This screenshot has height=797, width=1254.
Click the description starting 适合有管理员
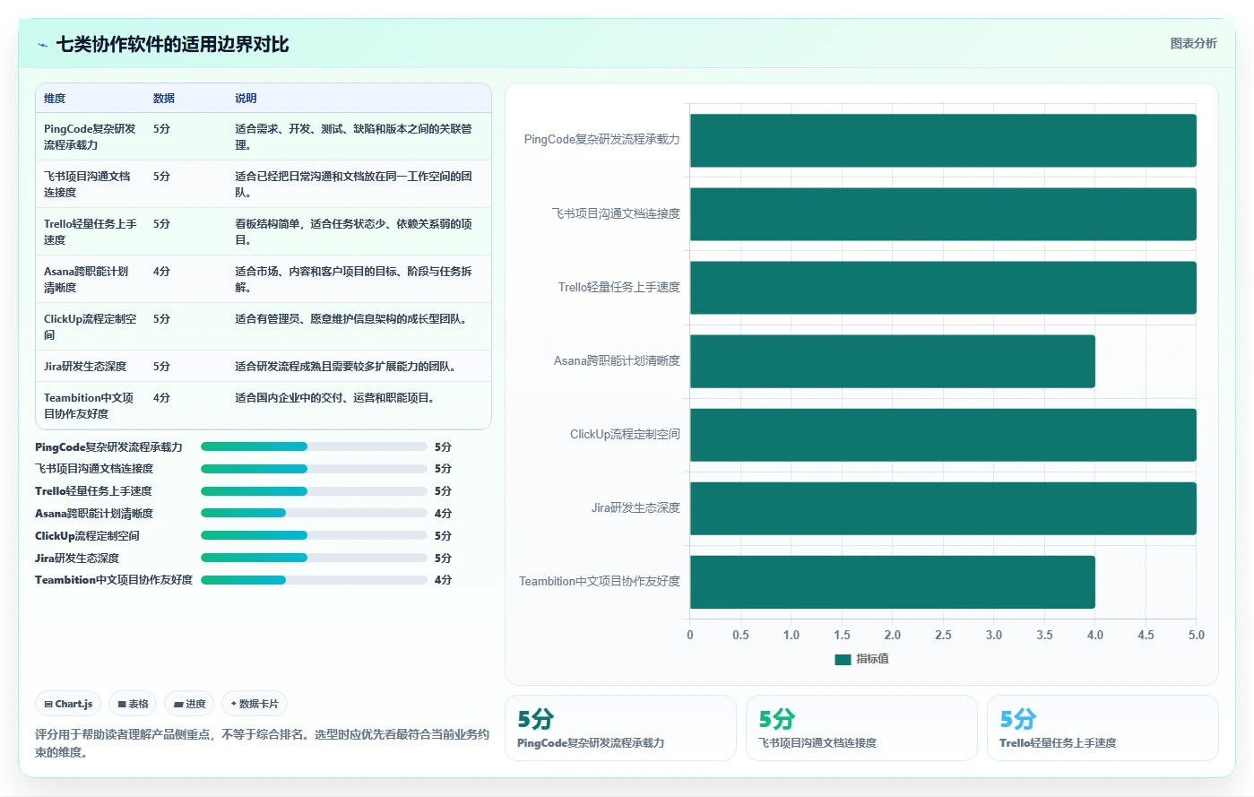(353, 319)
